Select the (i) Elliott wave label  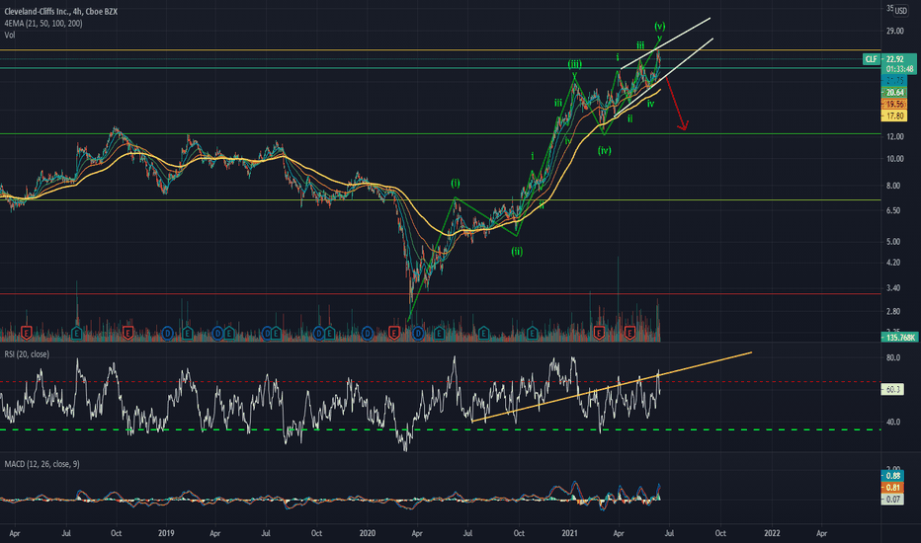pos(456,183)
